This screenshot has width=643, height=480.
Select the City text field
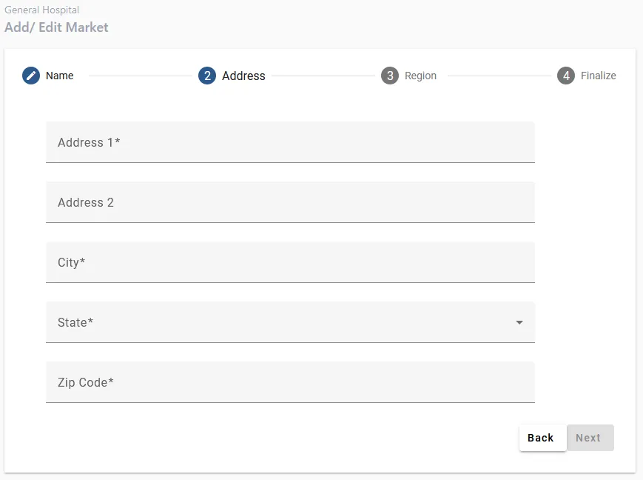(290, 262)
